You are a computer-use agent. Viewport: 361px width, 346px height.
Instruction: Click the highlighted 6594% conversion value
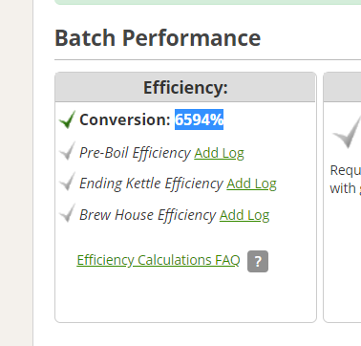[x=199, y=119]
